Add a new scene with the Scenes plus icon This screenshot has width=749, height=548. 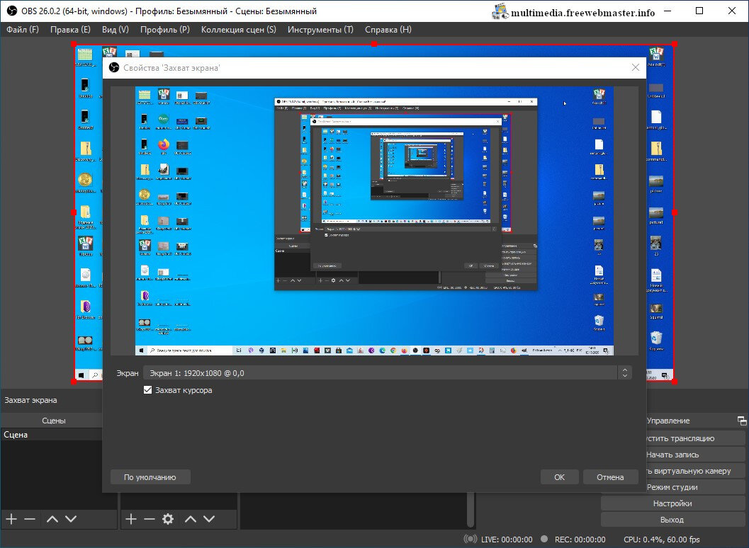tap(11, 519)
